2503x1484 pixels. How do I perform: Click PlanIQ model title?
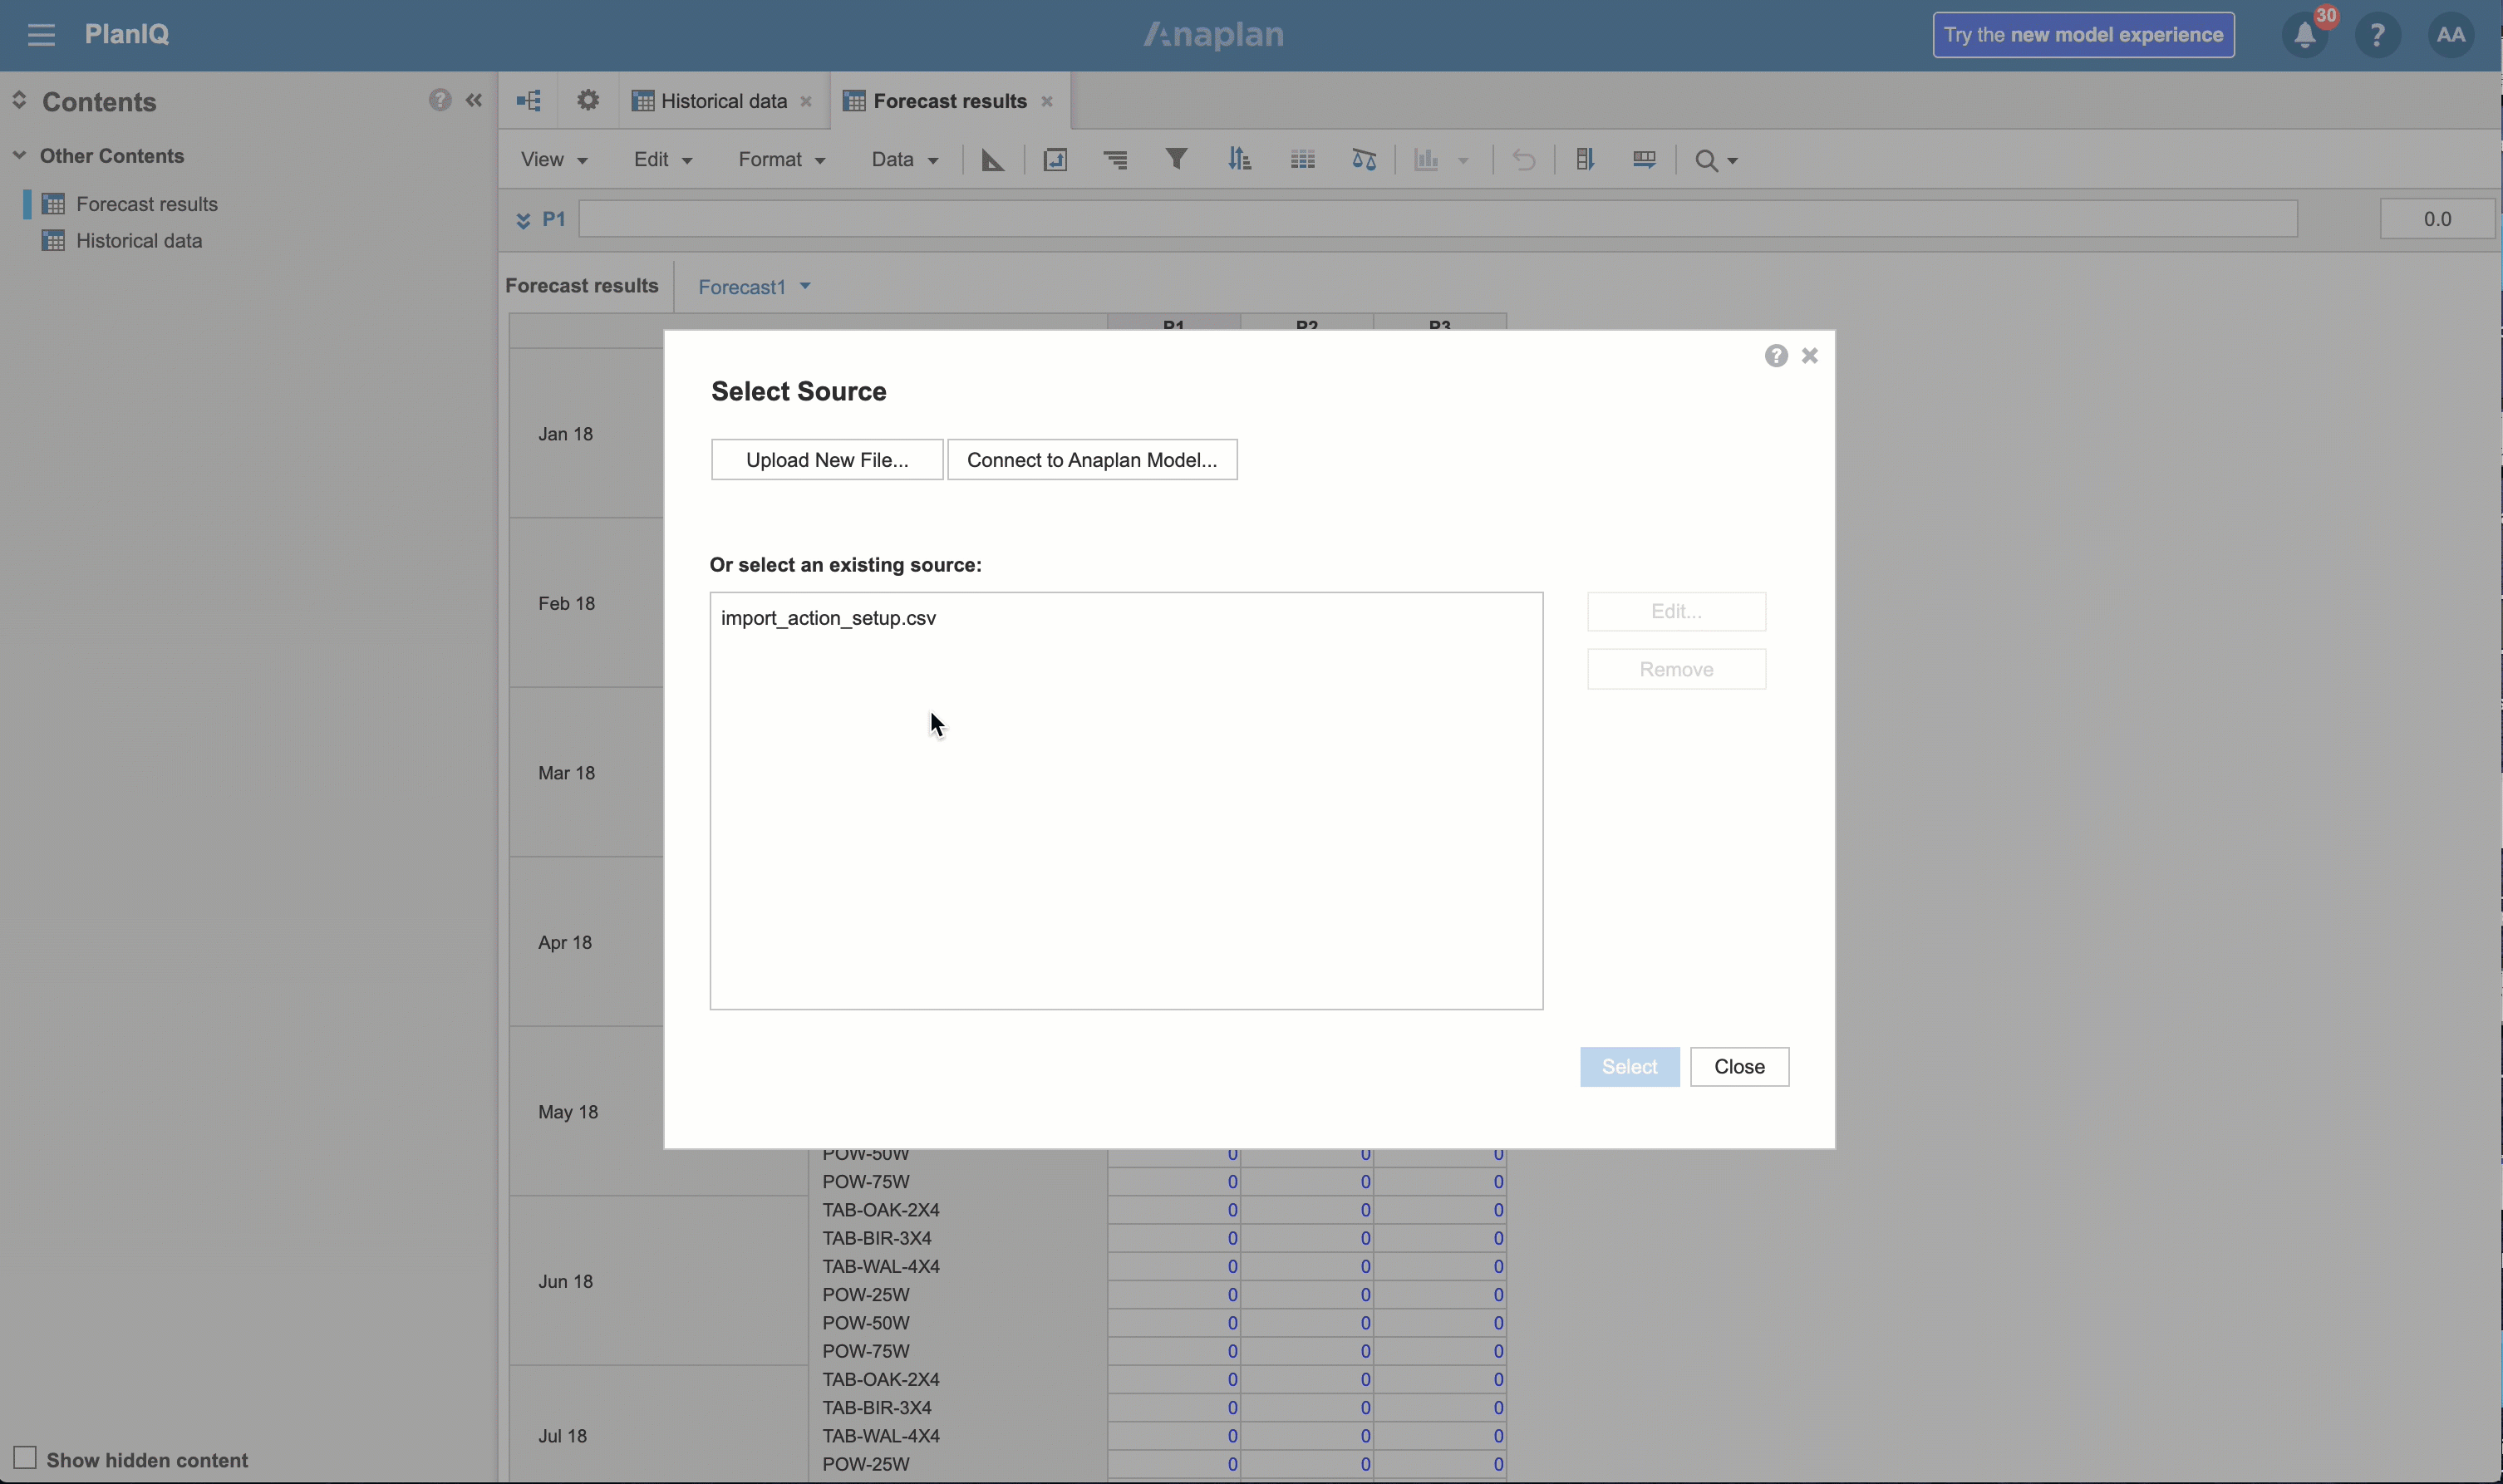coord(127,34)
